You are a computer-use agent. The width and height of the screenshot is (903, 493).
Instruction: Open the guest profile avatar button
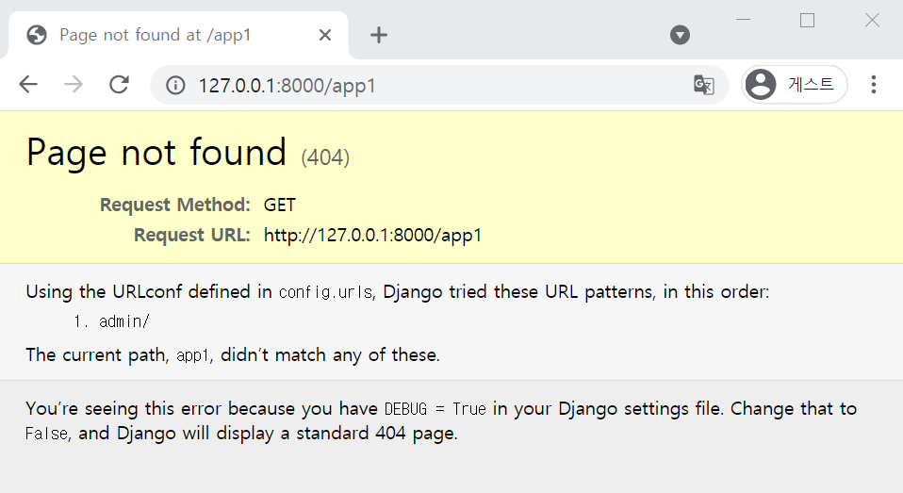tap(795, 85)
